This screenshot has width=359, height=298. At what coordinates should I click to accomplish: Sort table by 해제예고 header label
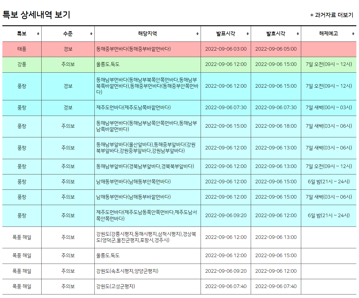329,34
